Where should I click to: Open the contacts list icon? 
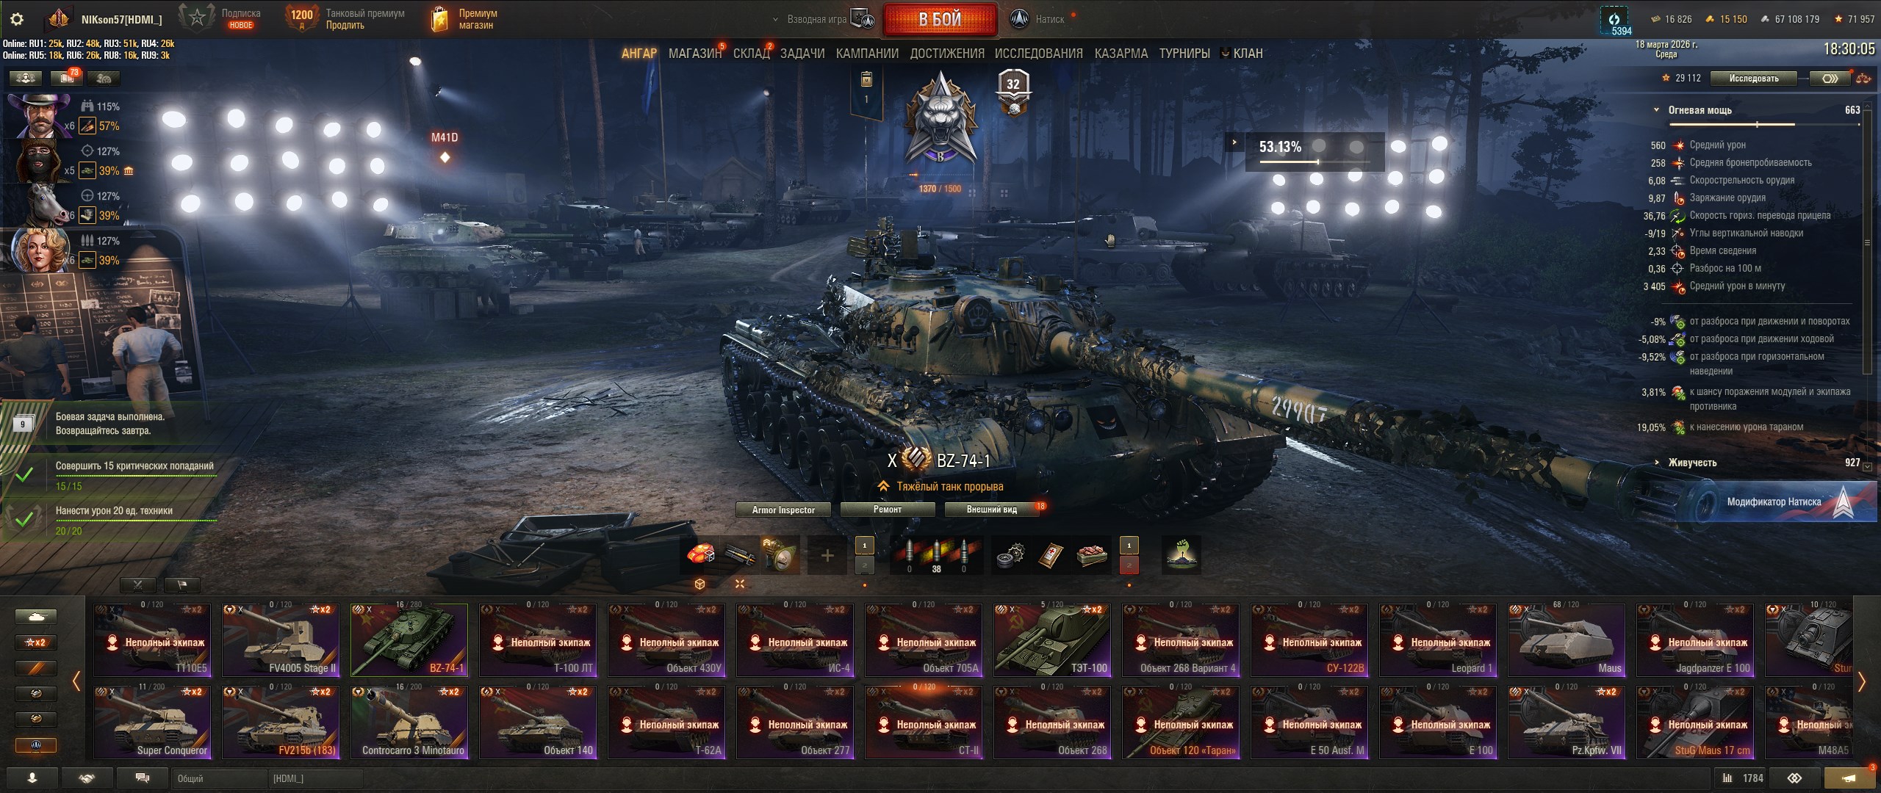click(32, 778)
